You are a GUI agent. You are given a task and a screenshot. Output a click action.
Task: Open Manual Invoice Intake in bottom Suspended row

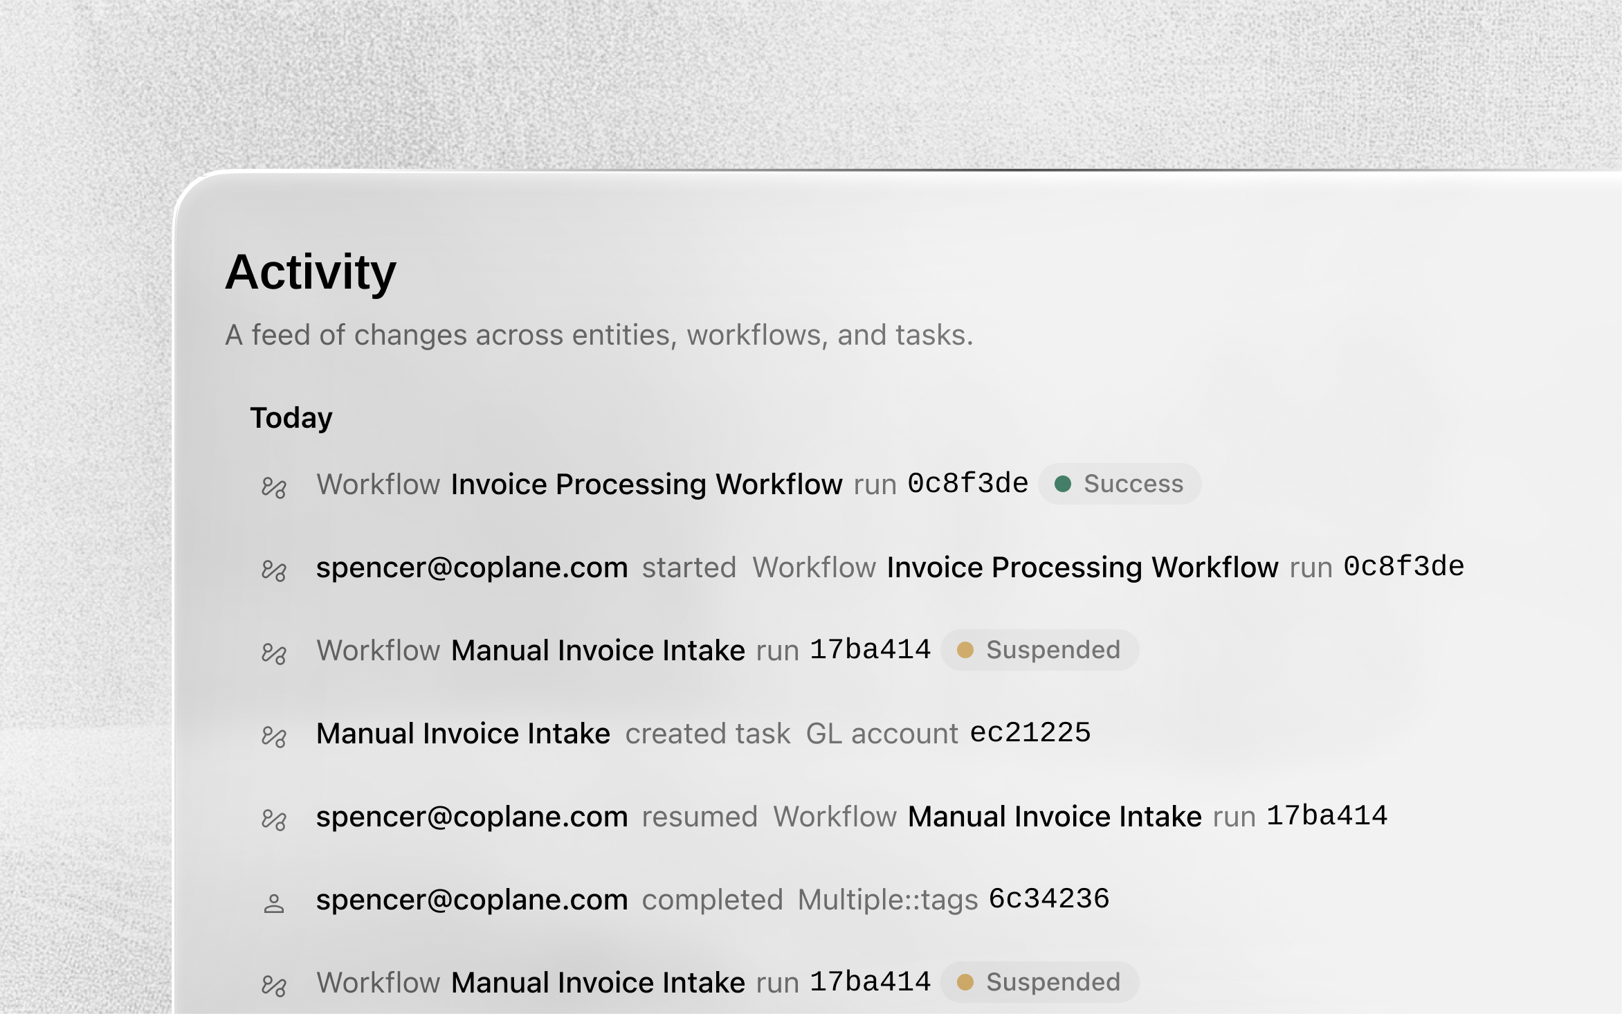point(598,983)
